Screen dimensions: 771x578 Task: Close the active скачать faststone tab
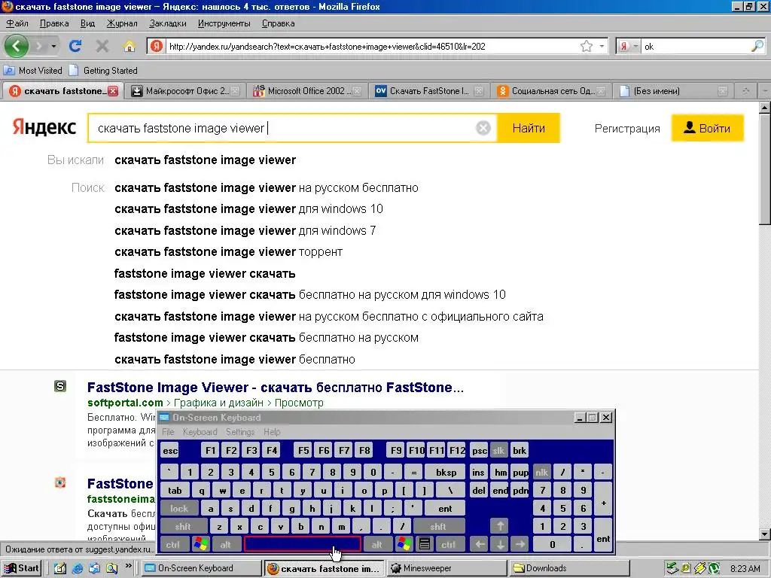pos(113,91)
